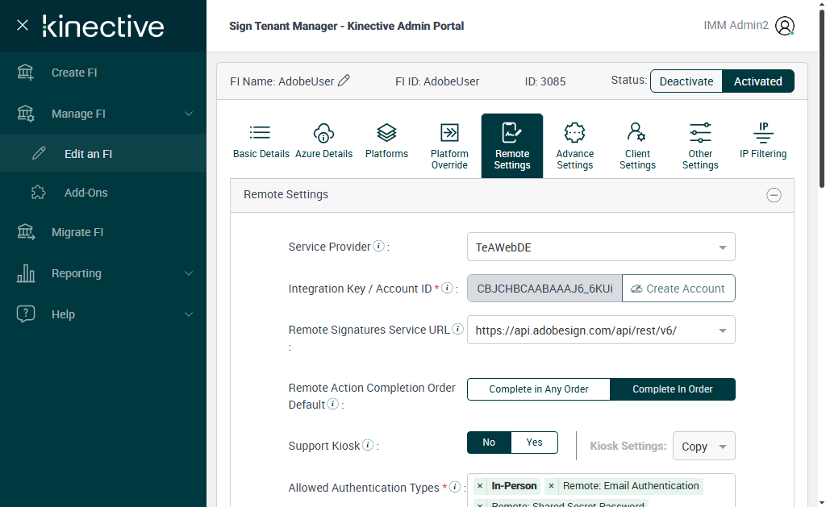Click the 'ID: 3085' text
826x507 pixels.
click(x=544, y=81)
